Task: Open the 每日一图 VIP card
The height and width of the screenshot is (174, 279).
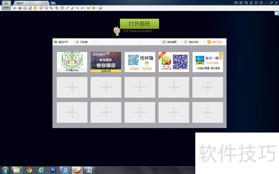Action: click(x=208, y=62)
